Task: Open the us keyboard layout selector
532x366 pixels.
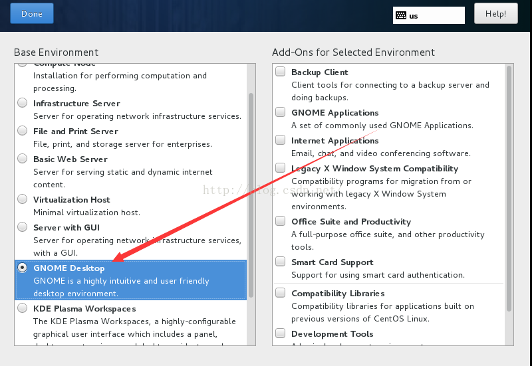Action: 429,15
